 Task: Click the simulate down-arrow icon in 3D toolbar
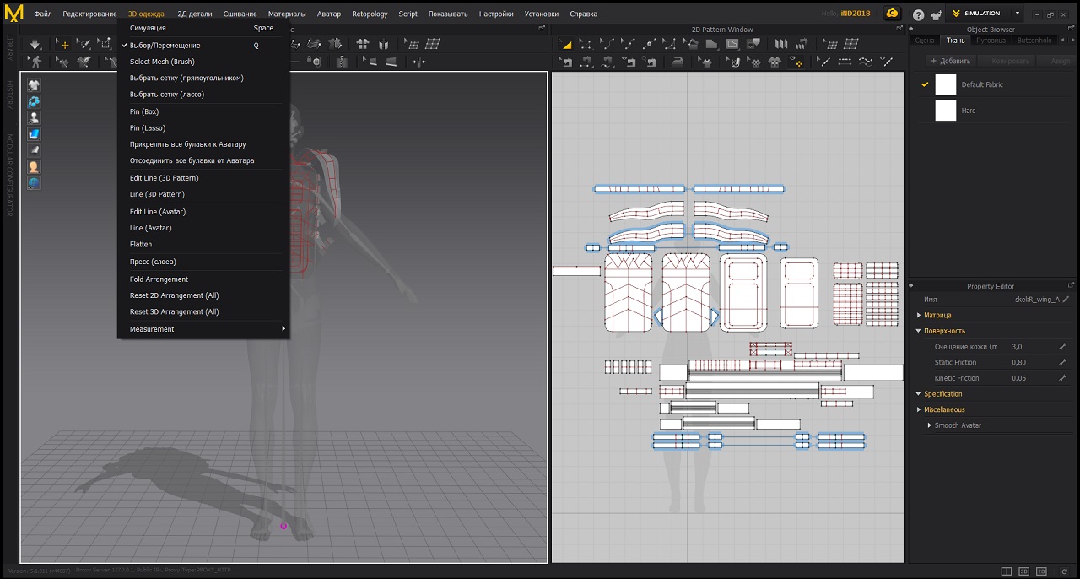pos(35,44)
